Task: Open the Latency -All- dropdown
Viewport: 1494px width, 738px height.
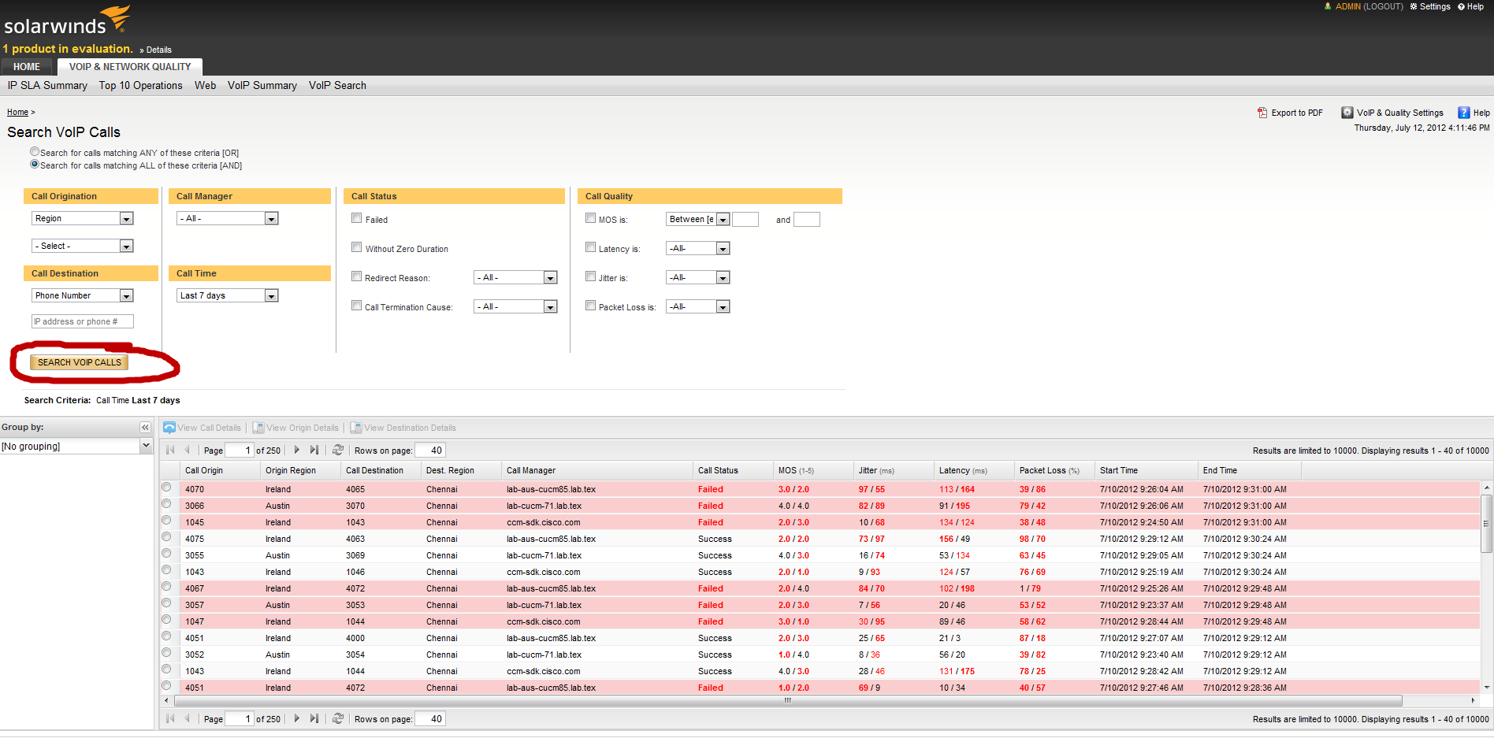Action: [698, 248]
